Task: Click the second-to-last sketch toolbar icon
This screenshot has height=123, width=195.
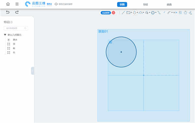Action: point(186,13)
